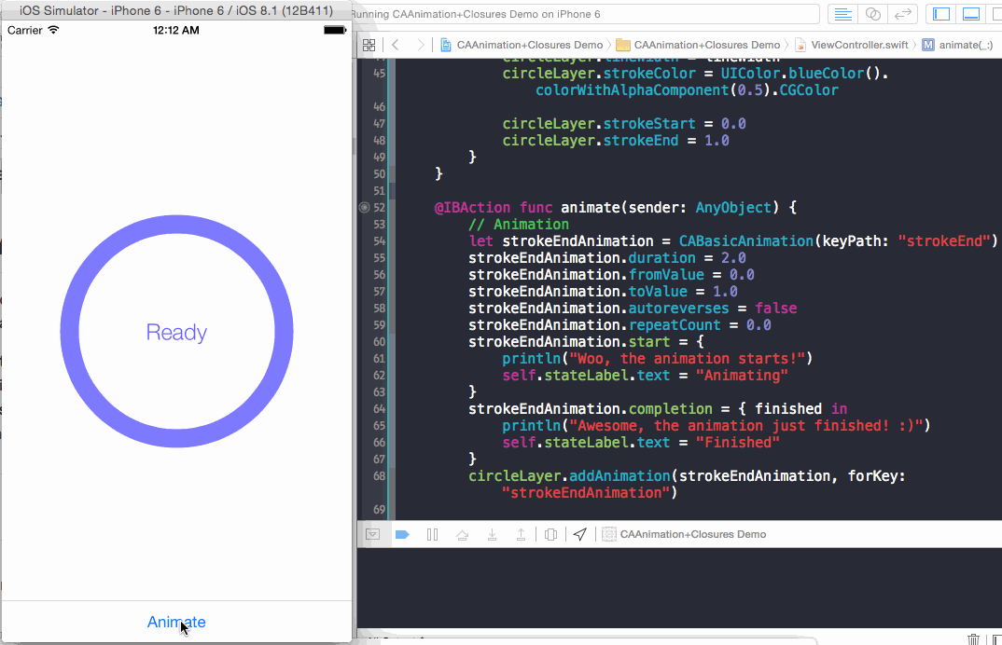The height and width of the screenshot is (645, 1002).
Task: Clear console with trash icon
Action: pyautogui.click(x=973, y=639)
